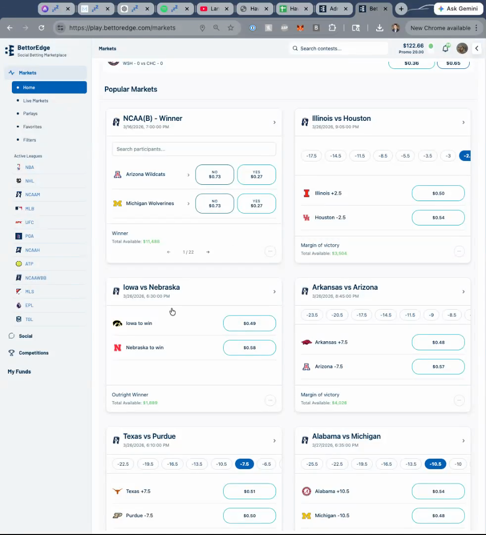Collapse the sidebar with the top-right chevron
Image resolution: width=486 pixels, height=535 pixels.
pyautogui.click(x=477, y=48)
